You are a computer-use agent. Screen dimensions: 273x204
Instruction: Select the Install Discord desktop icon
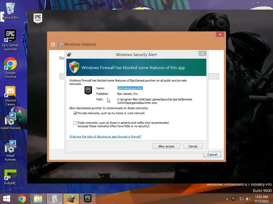[x=10, y=121]
